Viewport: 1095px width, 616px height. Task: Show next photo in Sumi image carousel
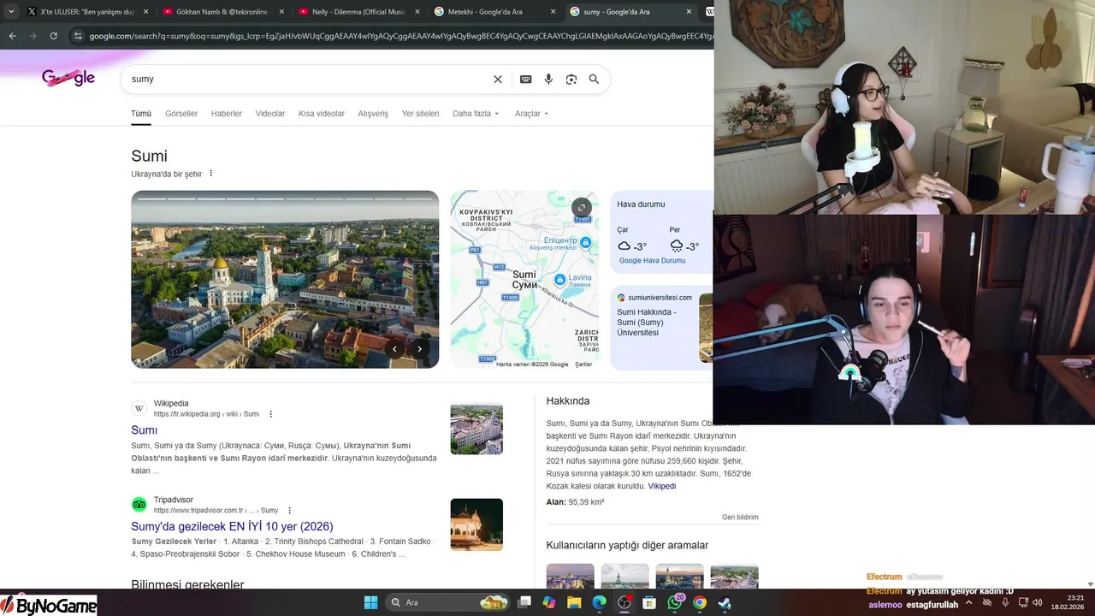419,349
